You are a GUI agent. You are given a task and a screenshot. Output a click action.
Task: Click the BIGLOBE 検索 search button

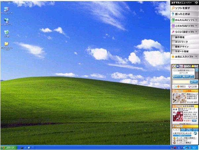point(194,82)
